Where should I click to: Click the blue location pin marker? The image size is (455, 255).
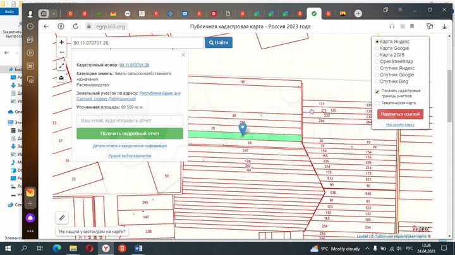[243, 129]
